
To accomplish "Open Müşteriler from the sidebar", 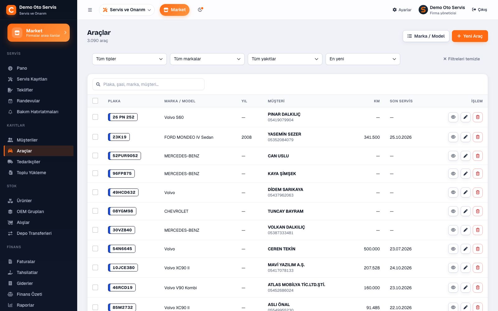I will 39,140.
